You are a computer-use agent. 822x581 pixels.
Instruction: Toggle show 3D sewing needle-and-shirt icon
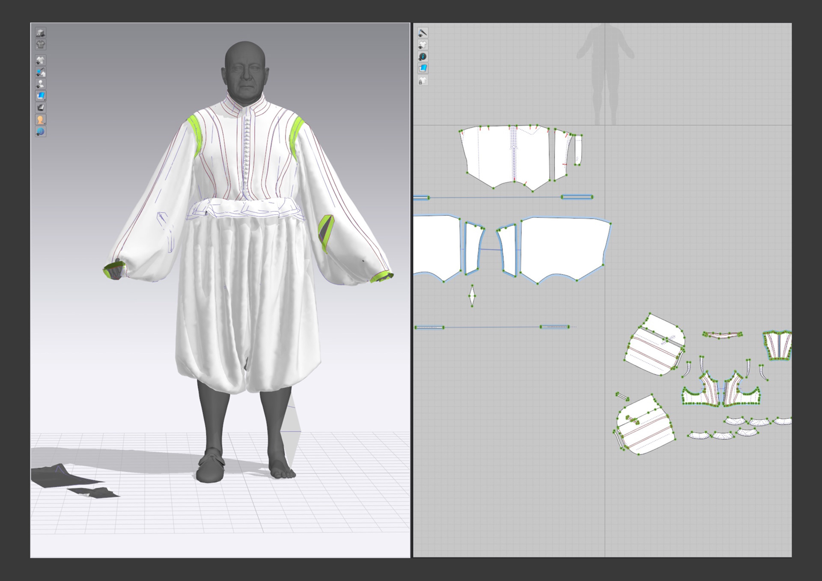[41, 72]
